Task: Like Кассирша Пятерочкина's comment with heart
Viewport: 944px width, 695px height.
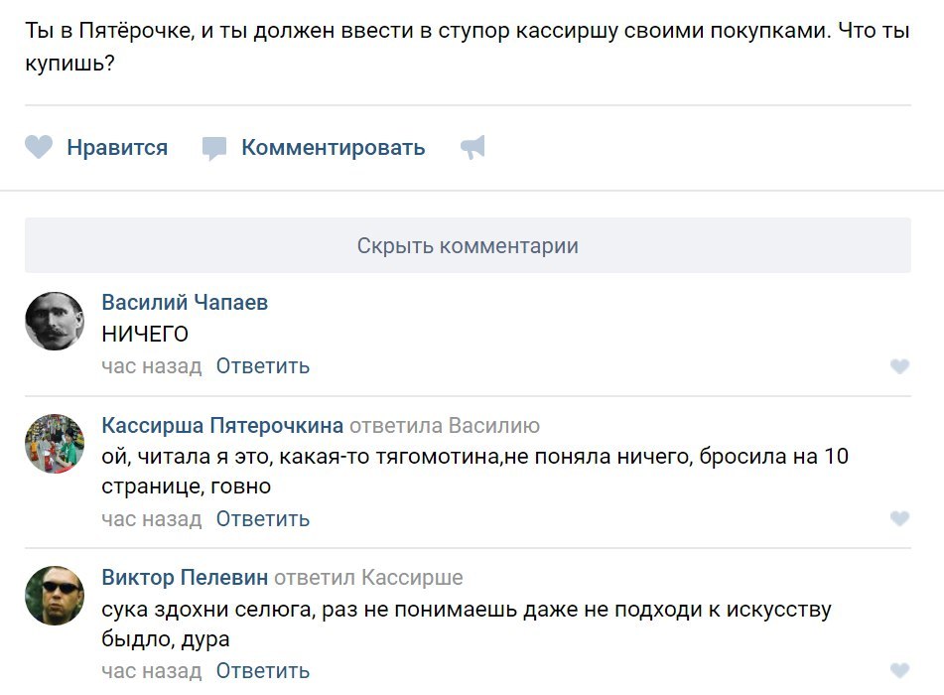Action: point(899,518)
